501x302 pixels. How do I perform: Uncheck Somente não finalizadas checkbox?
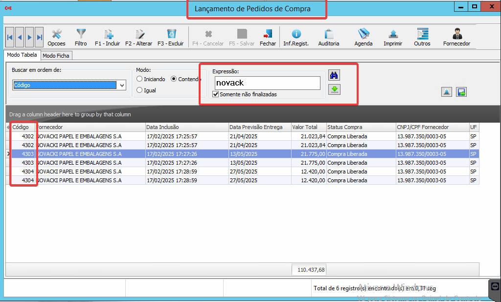click(x=216, y=94)
